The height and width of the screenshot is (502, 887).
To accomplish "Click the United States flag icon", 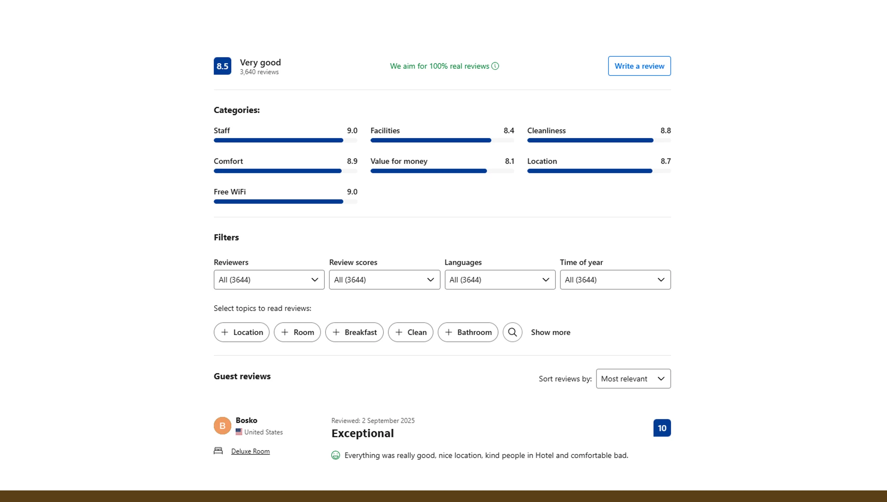I will pos(239,432).
